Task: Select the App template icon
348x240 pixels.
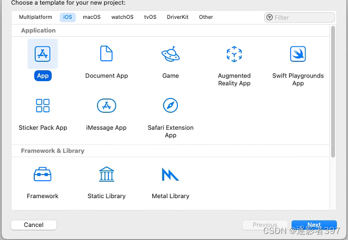Action: pos(42,54)
